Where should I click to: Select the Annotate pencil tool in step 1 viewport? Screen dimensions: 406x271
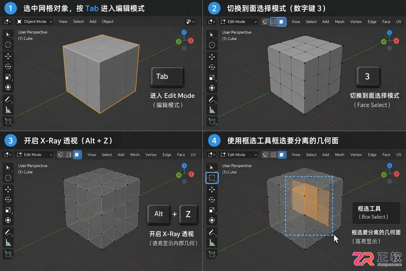8,99
